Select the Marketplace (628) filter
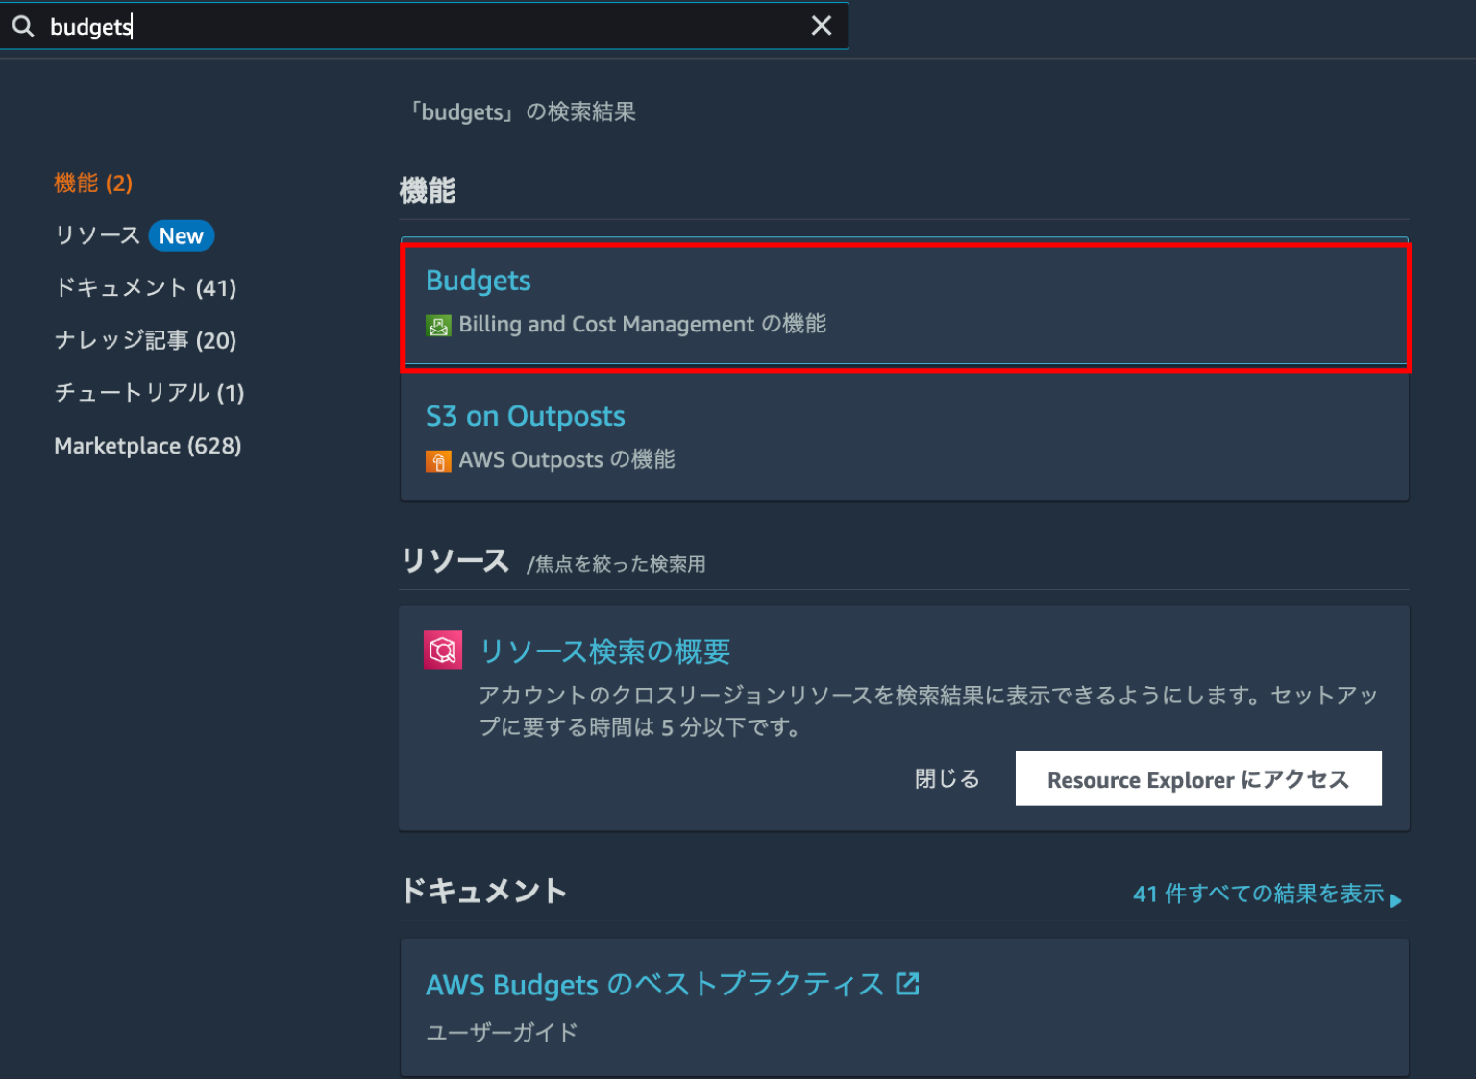Screen dimensions: 1476x1079 [x=147, y=445]
